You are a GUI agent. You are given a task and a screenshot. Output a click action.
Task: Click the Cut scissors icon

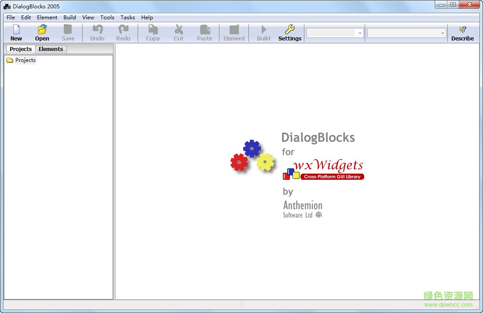[179, 32]
